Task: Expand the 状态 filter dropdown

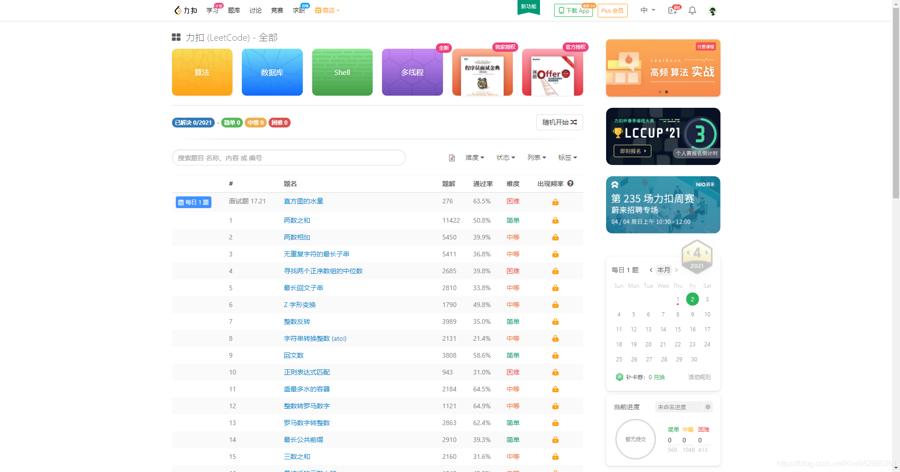Action: click(x=506, y=158)
